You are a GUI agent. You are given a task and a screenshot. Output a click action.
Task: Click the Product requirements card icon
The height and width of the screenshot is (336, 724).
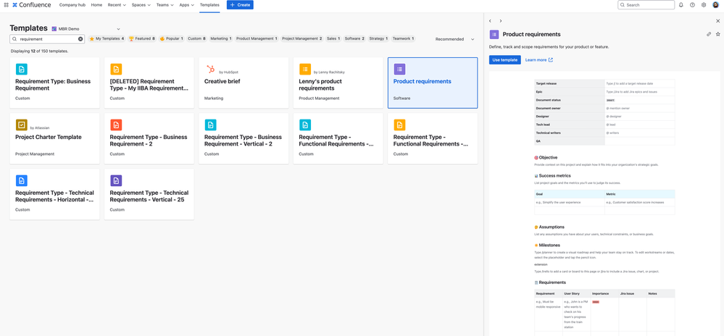399,70
